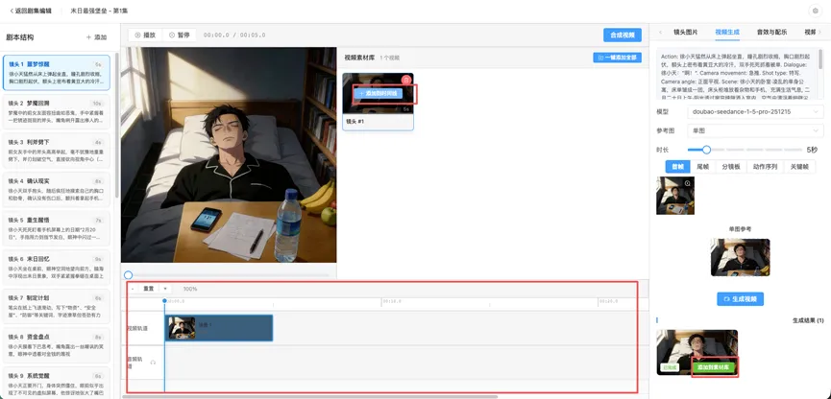Select shot card 镜头 1 噩梦惊醒
Screen dimensions: 831x399
(56, 73)
